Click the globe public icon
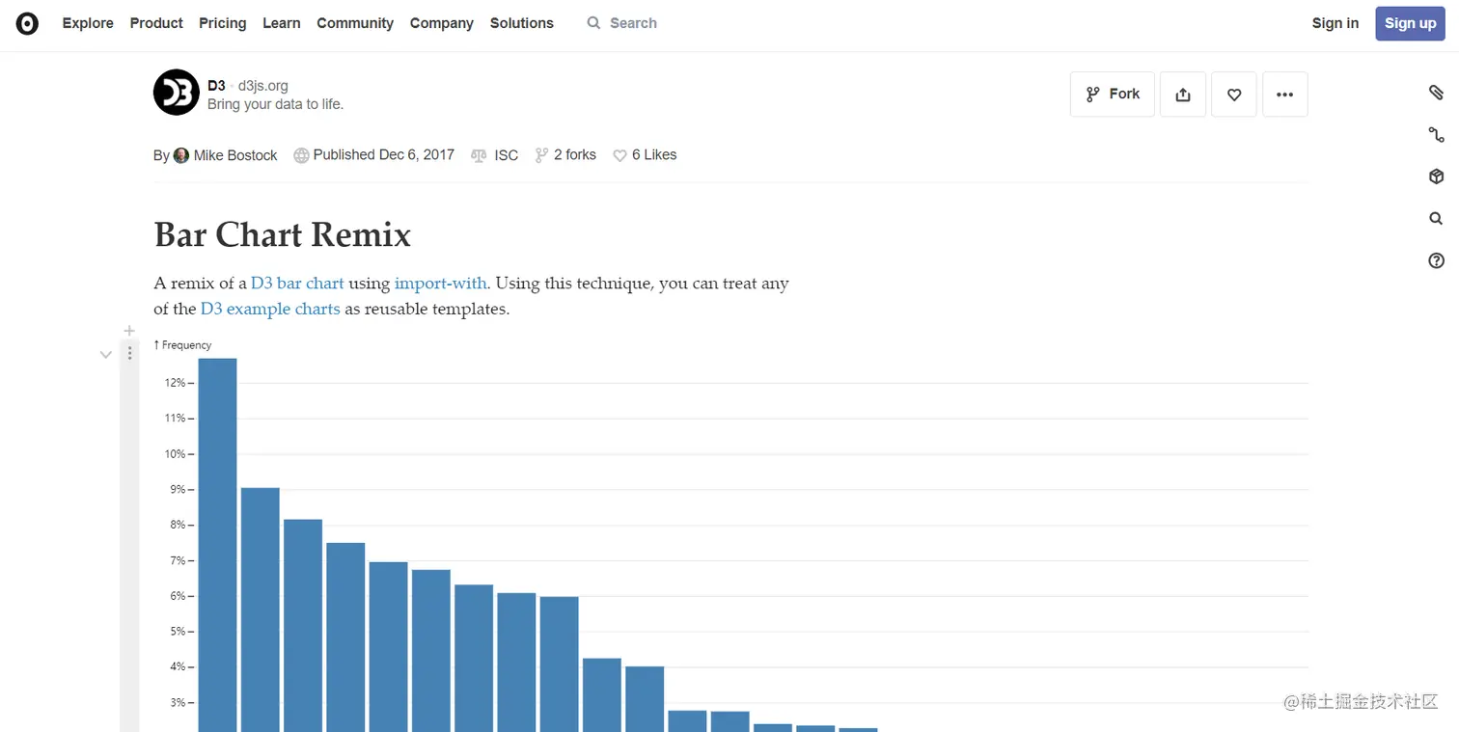 click(301, 155)
